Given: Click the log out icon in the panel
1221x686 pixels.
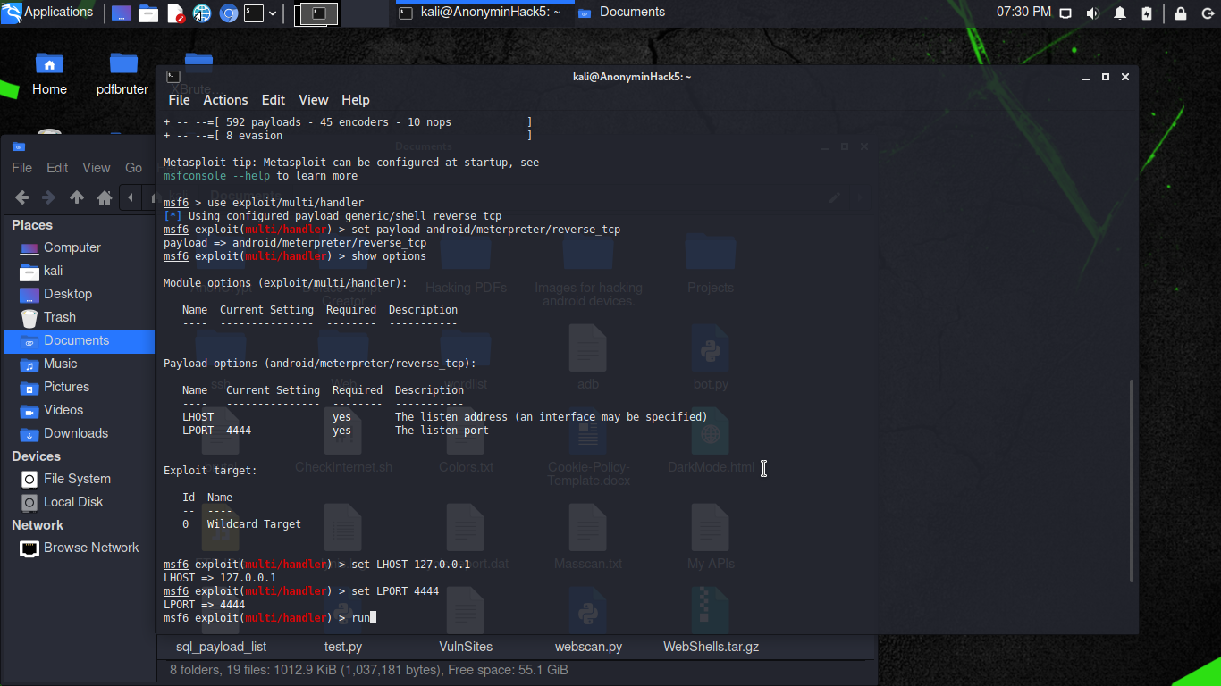Looking at the screenshot, I should (1206, 13).
